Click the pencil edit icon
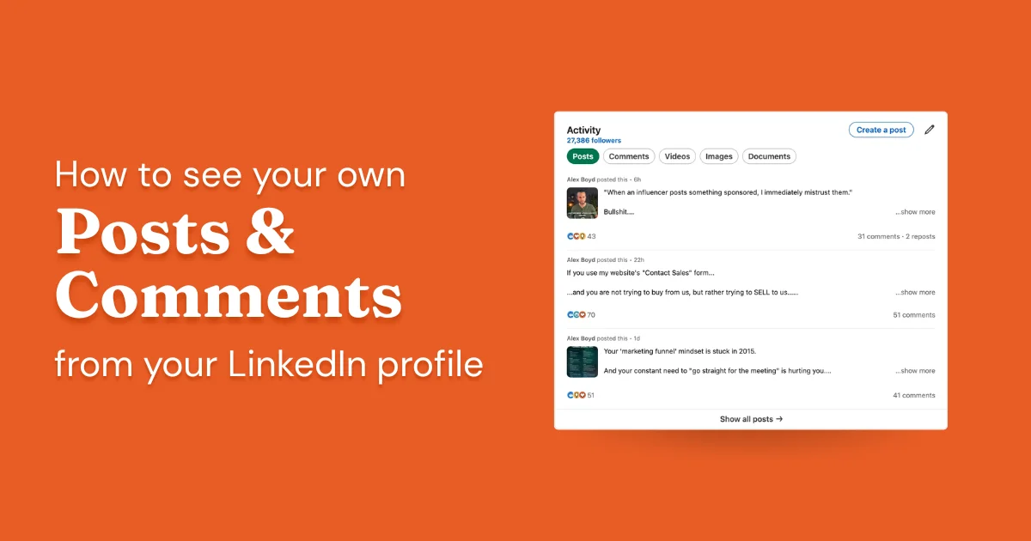The height and width of the screenshot is (541, 1031). (930, 129)
